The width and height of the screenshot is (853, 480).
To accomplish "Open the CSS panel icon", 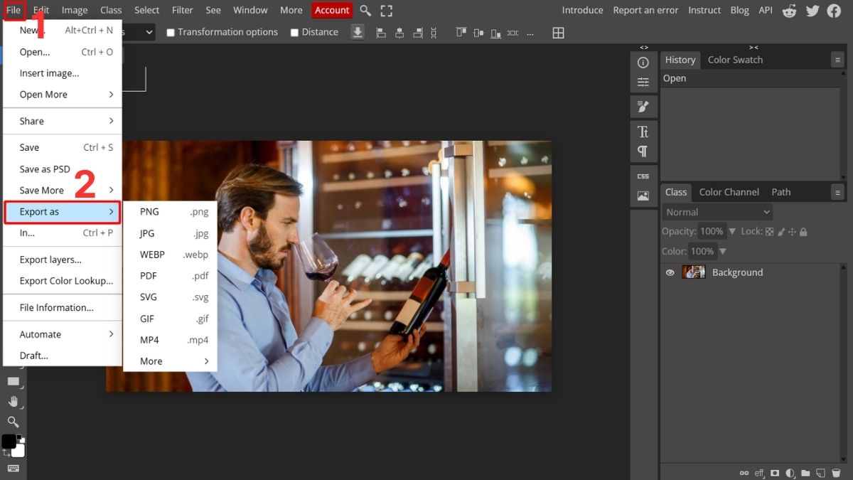I will click(643, 176).
